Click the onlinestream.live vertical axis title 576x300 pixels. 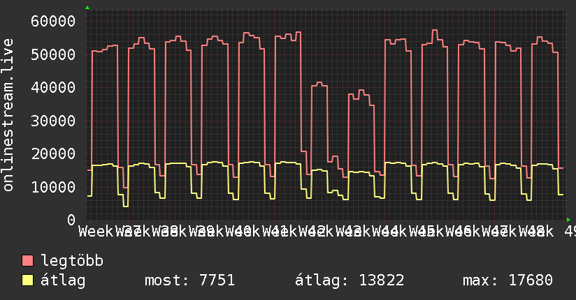pyautogui.click(x=8, y=115)
